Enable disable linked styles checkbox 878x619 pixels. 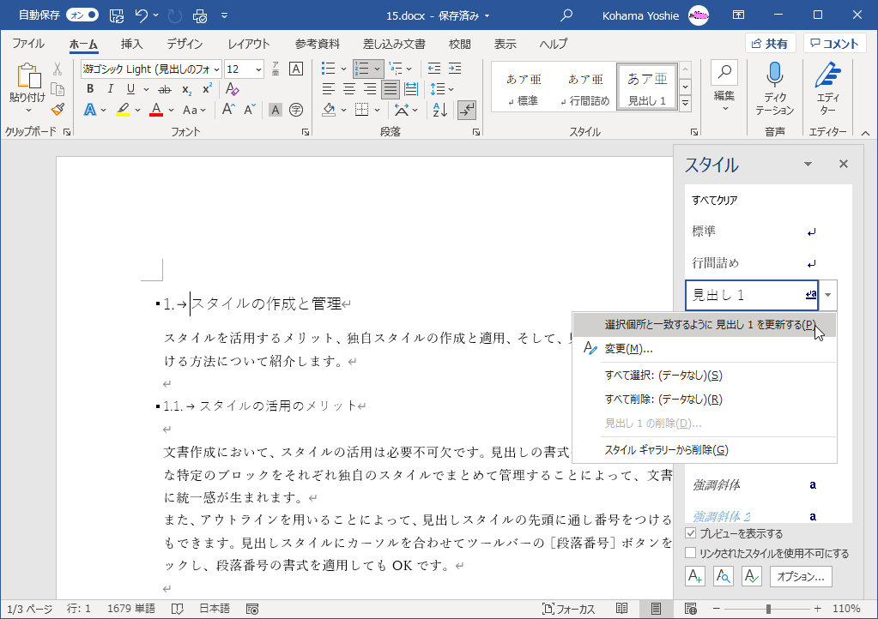691,552
